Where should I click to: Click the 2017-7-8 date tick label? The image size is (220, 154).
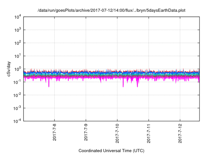pyautogui.click(x=54, y=132)
